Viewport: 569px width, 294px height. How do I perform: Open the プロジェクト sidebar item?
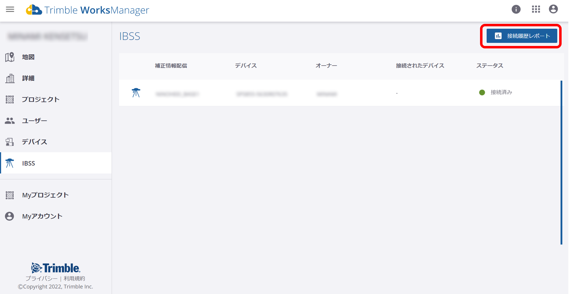(40, 100)
